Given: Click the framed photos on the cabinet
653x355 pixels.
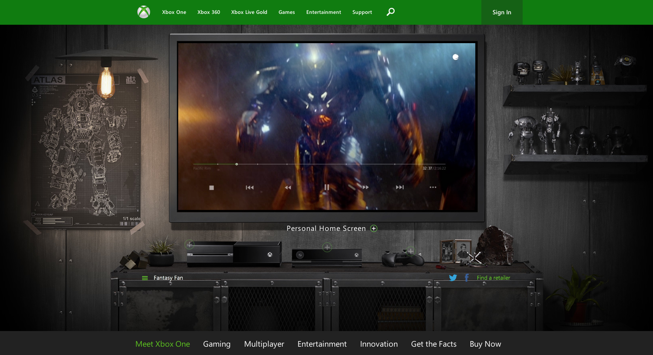Looking at the screenshot, I should (456, 251).
